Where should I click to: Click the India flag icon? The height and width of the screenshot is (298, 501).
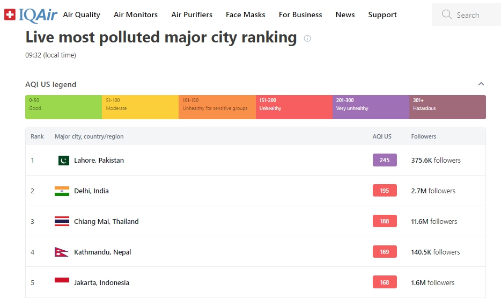62,191
